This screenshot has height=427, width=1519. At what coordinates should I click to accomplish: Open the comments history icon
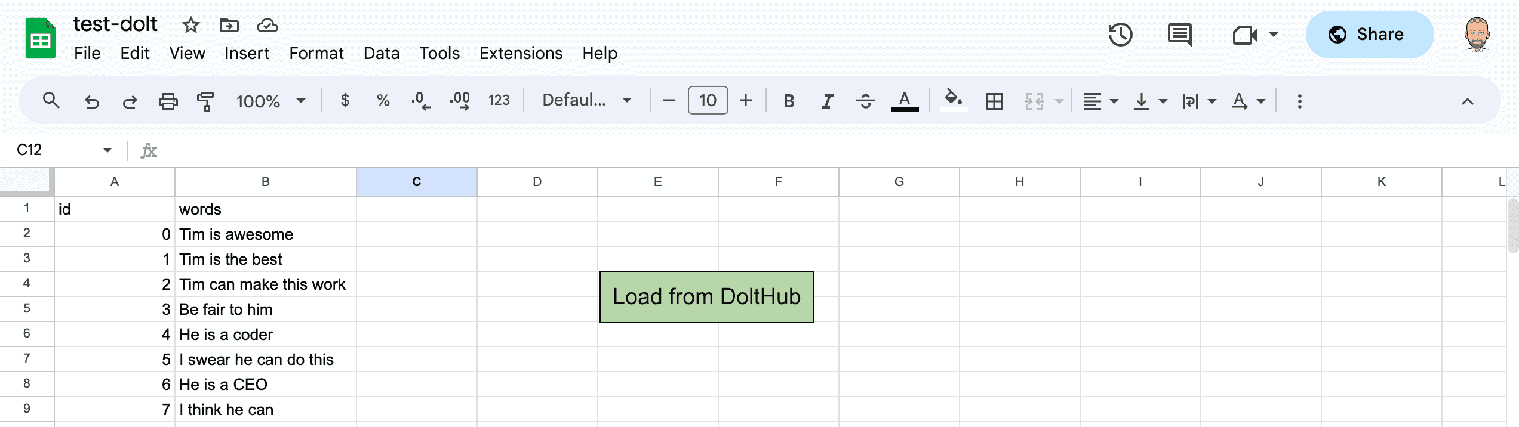1179,35
